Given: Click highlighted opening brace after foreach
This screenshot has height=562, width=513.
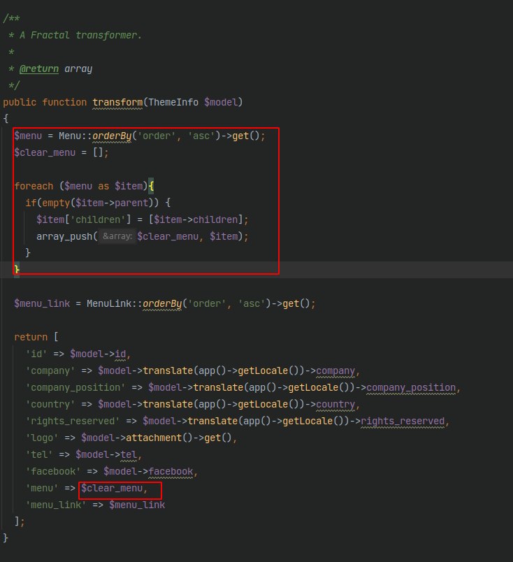Looking at the screenshot, I should (151, 186).
